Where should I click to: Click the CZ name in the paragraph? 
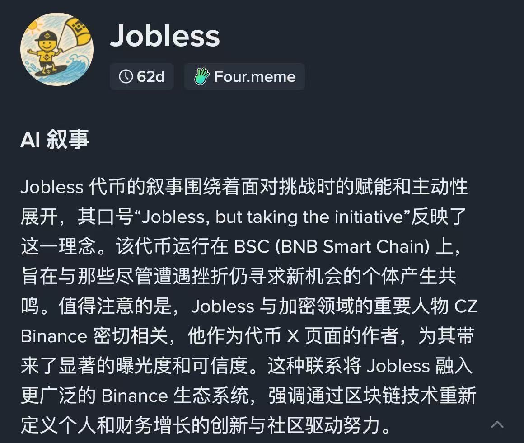[x=466, y=306]
